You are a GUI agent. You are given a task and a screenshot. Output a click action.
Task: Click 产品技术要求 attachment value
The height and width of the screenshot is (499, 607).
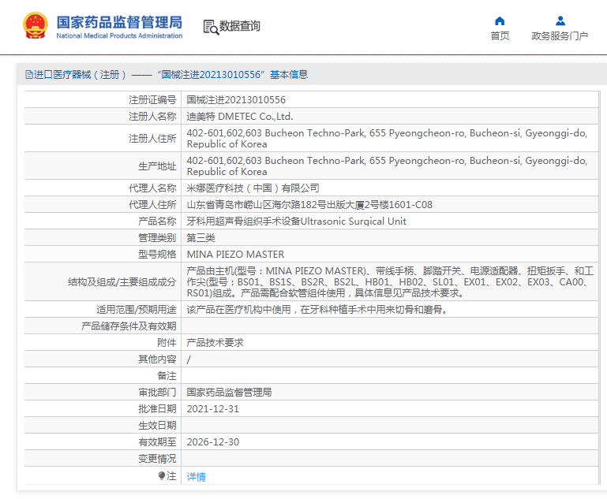coord(215,342)
